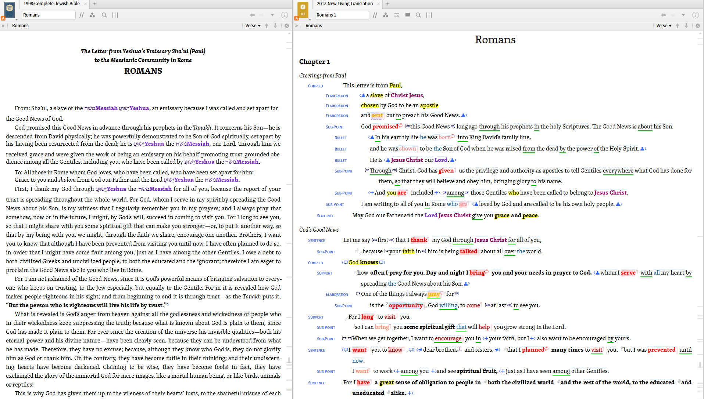Click Romans breadcrumb in New Living Translation locator bar
704x399 pixels.
point(314,26)
